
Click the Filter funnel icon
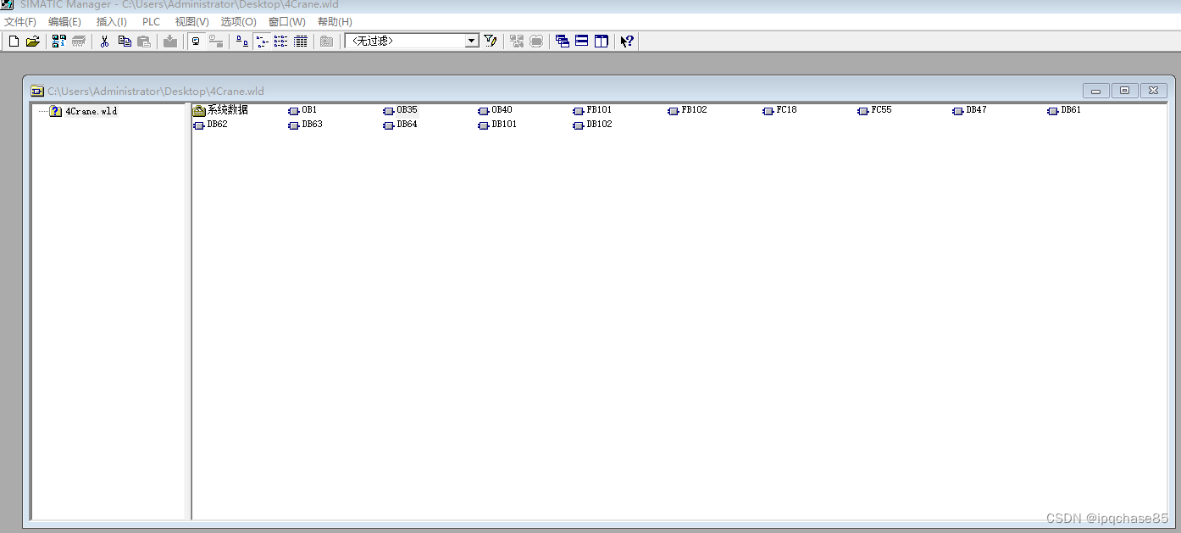point(490,41)
